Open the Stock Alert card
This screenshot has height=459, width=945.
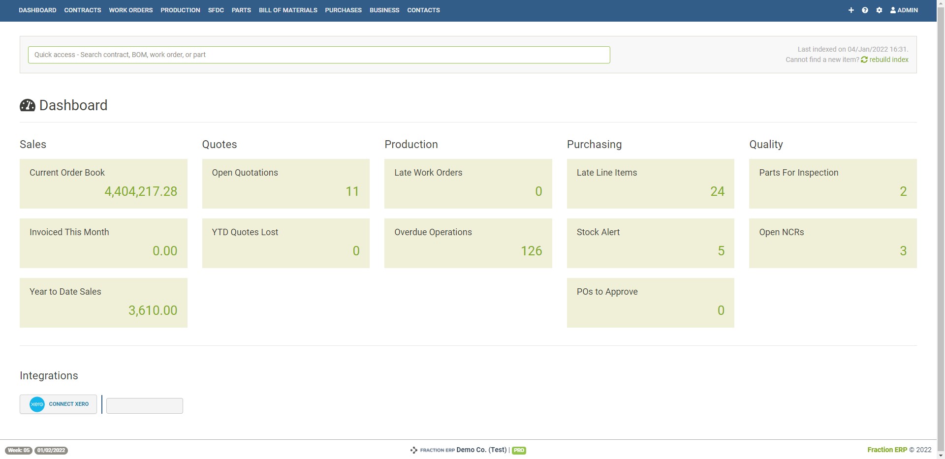(x=650, y=243)
